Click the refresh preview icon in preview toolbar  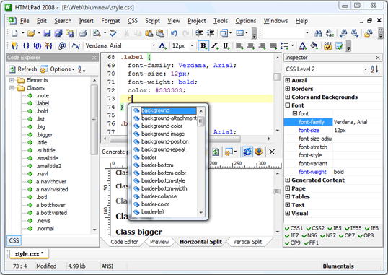click(x=216, y=152)
